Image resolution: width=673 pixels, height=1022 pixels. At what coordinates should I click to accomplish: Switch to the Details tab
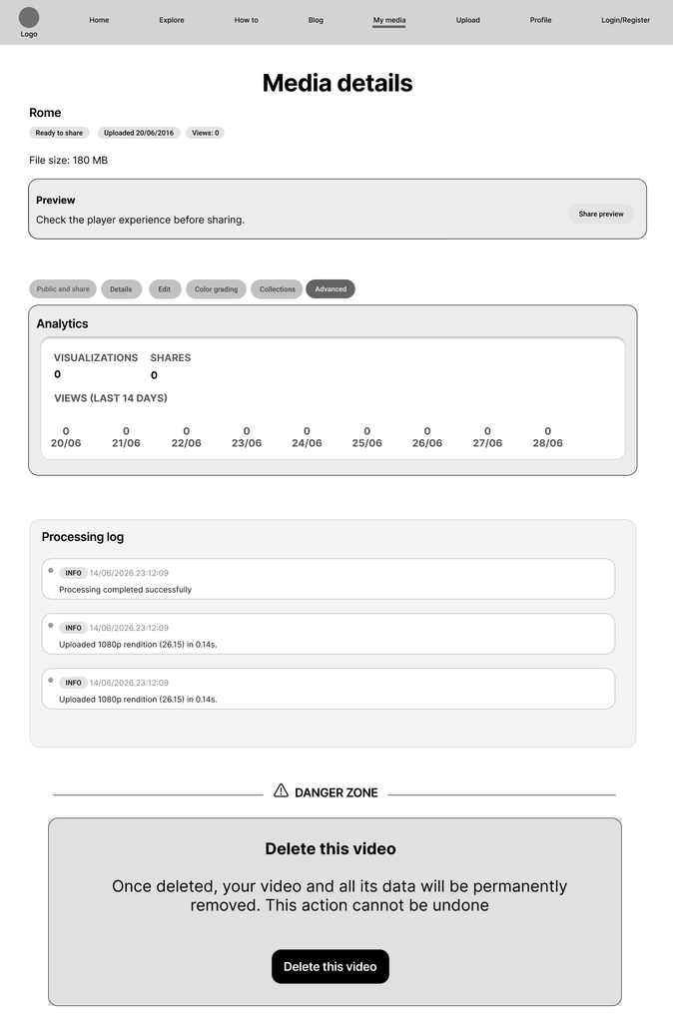121,288
